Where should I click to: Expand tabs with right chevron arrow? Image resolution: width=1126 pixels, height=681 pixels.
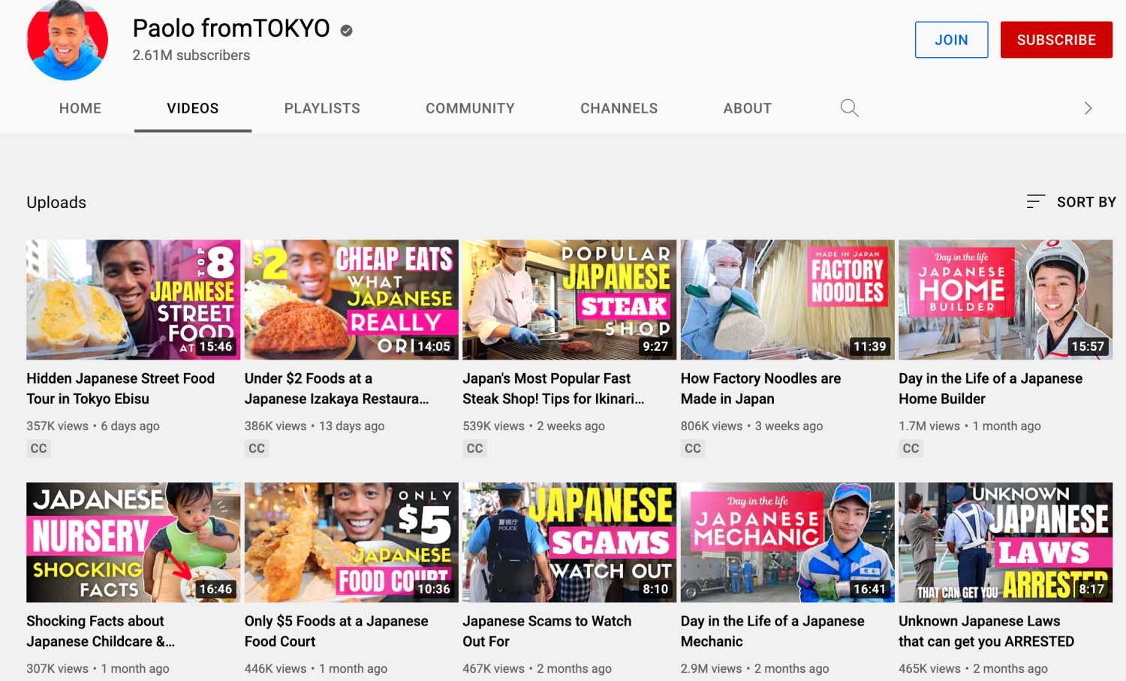pyautogui.click(x=1088, y=108)
